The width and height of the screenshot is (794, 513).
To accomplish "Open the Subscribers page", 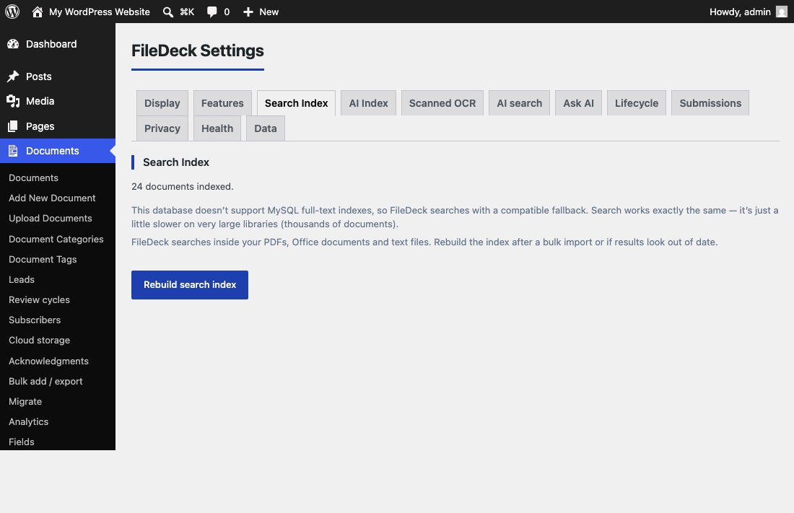I will click(x=35, y=320).
